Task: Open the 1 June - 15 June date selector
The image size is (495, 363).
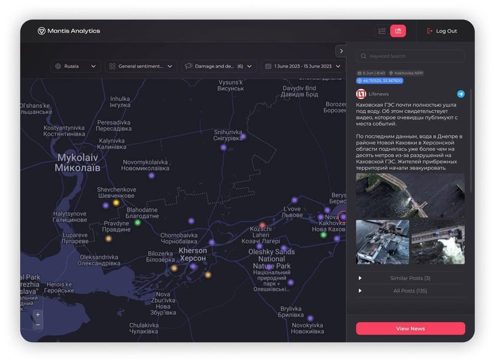Action: pos(302,66)
